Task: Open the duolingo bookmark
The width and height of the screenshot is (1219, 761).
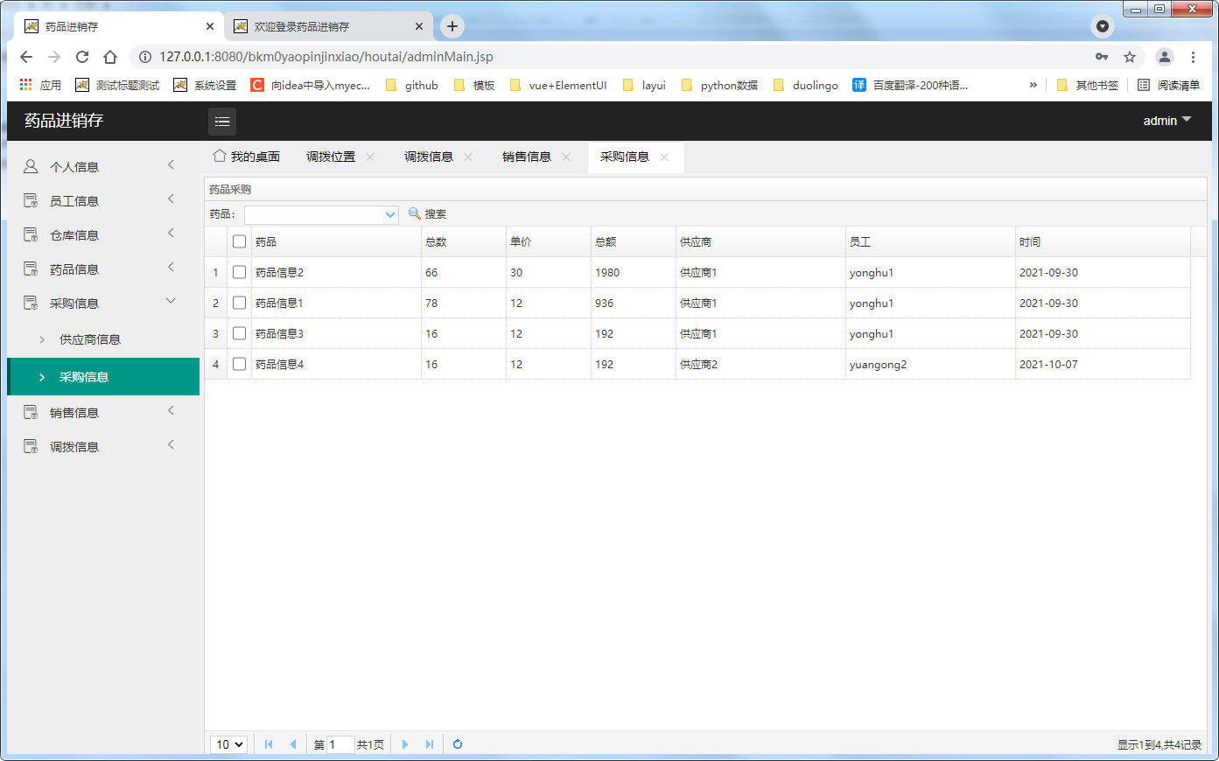Action: [x=806, y=85]
